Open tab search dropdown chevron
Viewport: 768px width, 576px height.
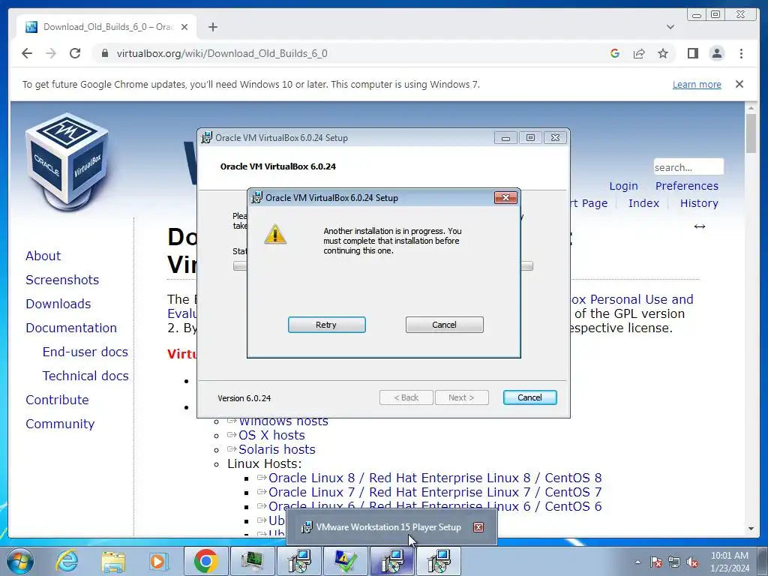pyautogui.click(x=670, y=27)
